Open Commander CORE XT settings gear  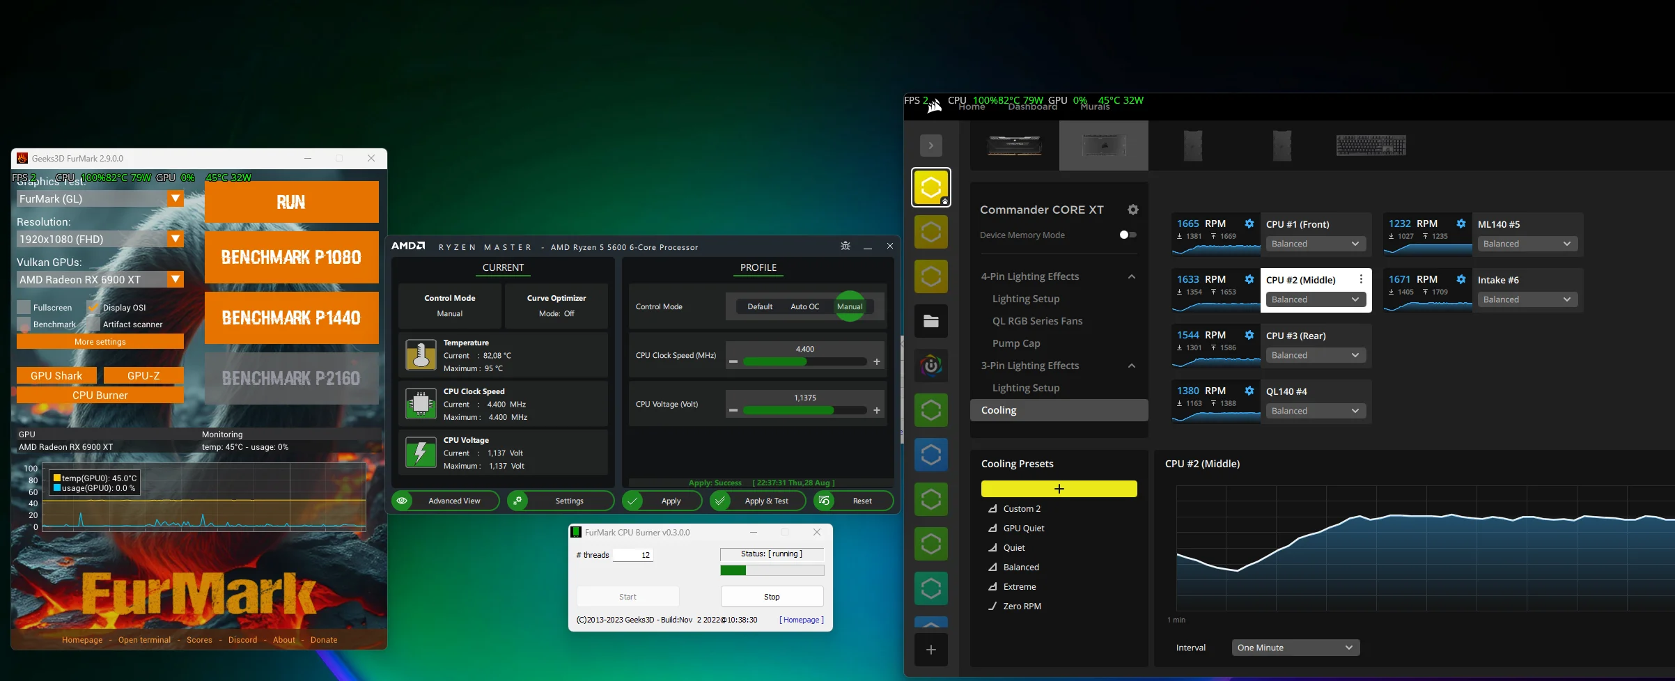click(x=1132, y=210)
